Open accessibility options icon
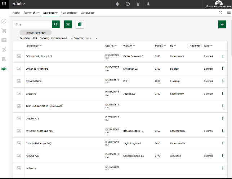The image size is (232, 179). 138,4
